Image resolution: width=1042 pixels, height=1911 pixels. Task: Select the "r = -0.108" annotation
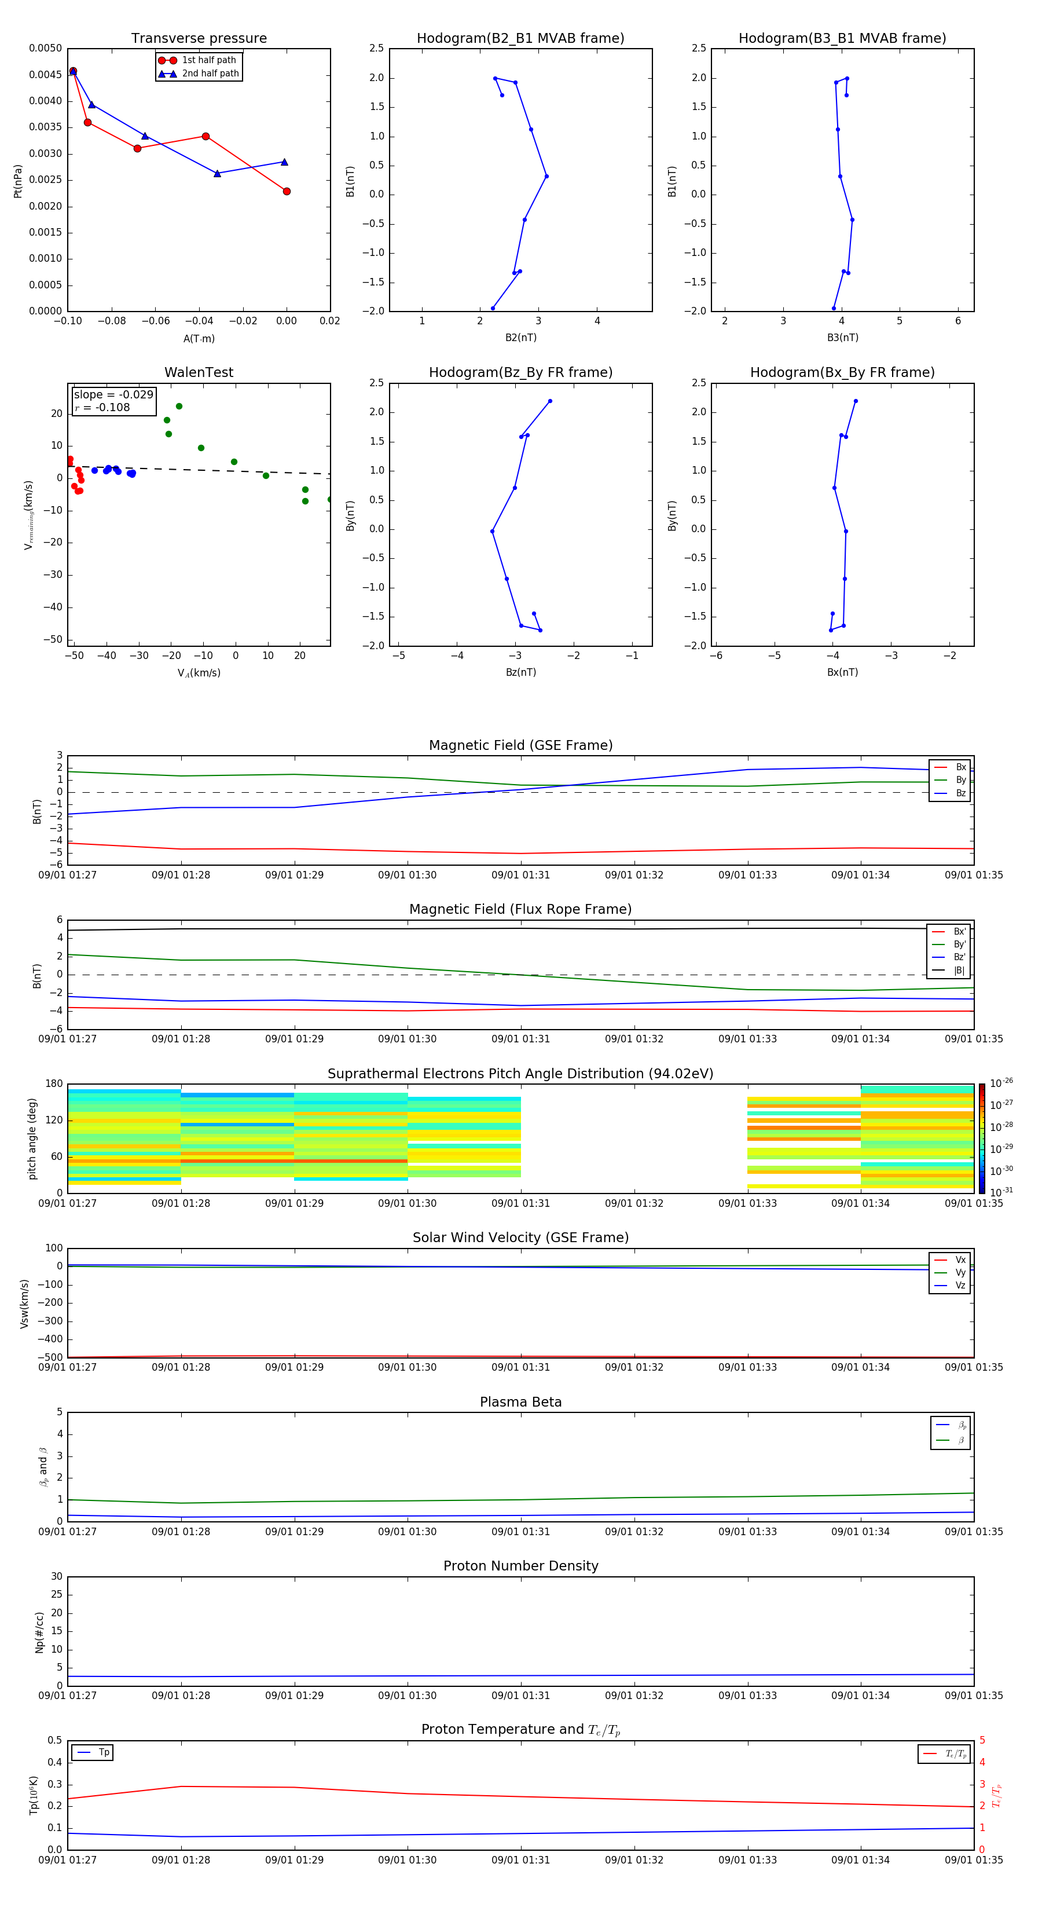[102, 407]
